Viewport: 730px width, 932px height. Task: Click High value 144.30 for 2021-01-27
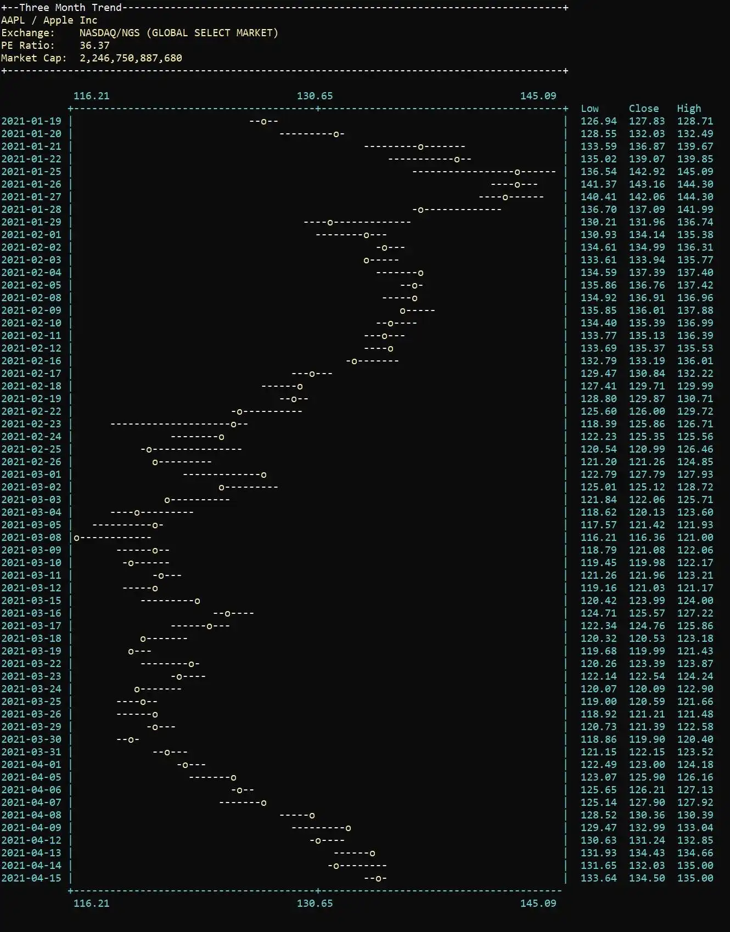click(695, 197)
